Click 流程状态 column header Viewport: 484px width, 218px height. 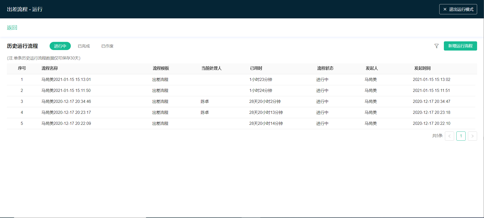(x=325, y=68)
